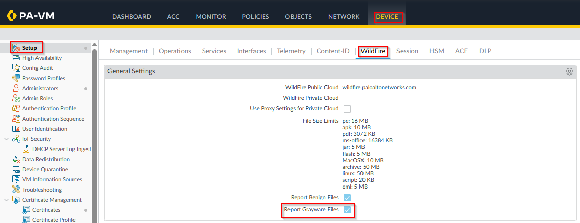Open Config Audit in sidebar

(x=38, y=68)
